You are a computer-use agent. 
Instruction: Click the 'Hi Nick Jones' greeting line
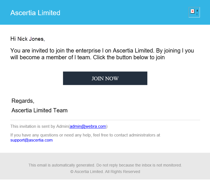[28, 39]
